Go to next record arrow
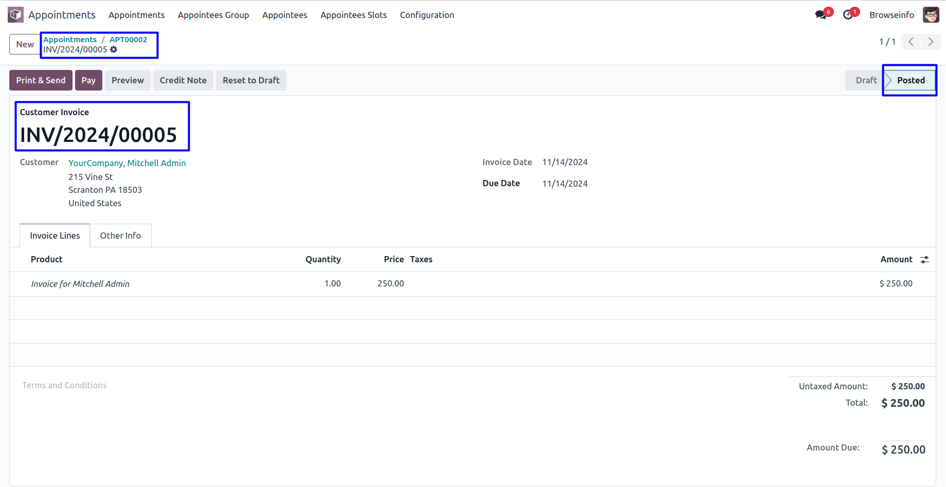 tap(931, 42)
